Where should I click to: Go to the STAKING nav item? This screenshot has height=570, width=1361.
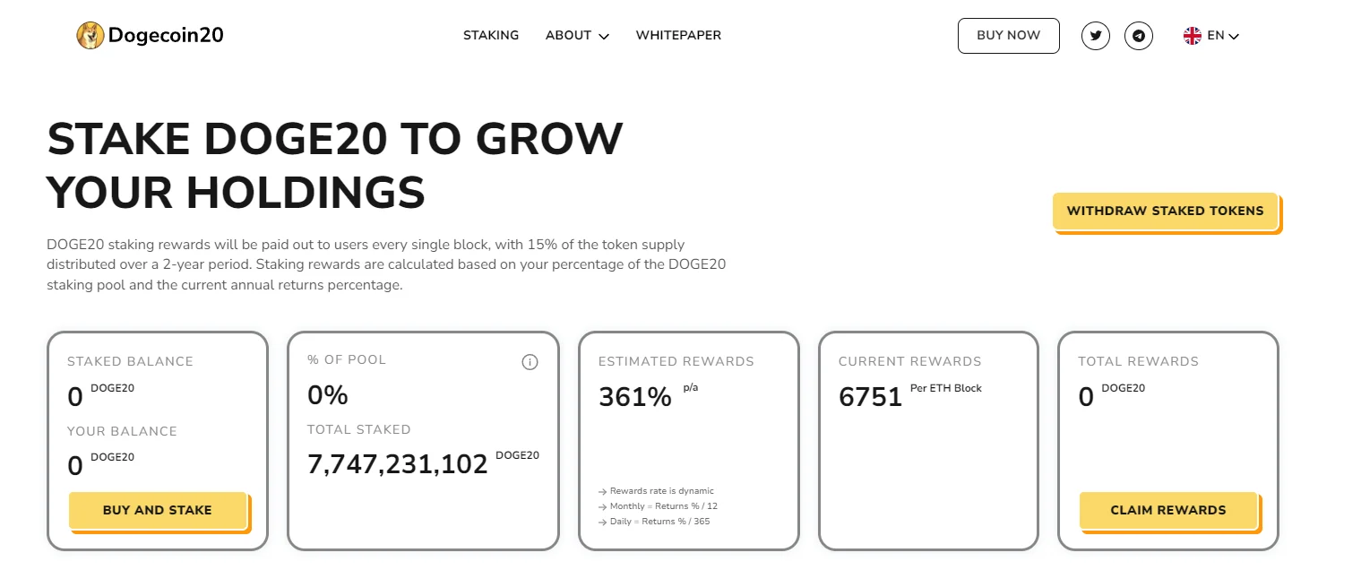(x=491, y=36)
